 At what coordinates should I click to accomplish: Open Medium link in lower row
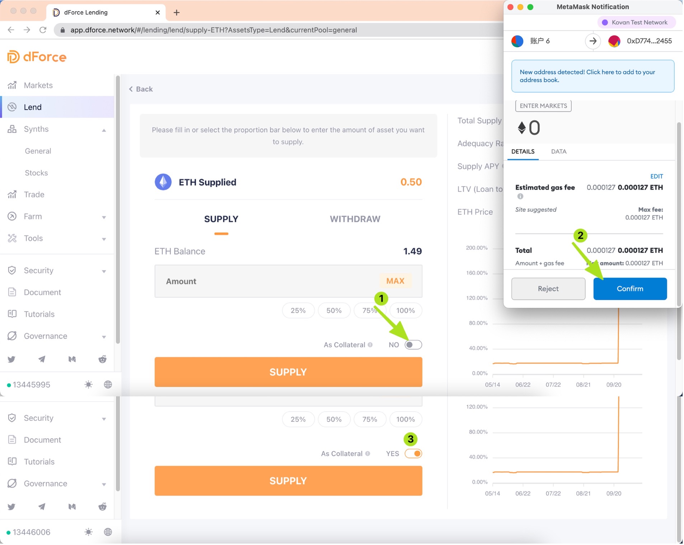pos(72,507)
